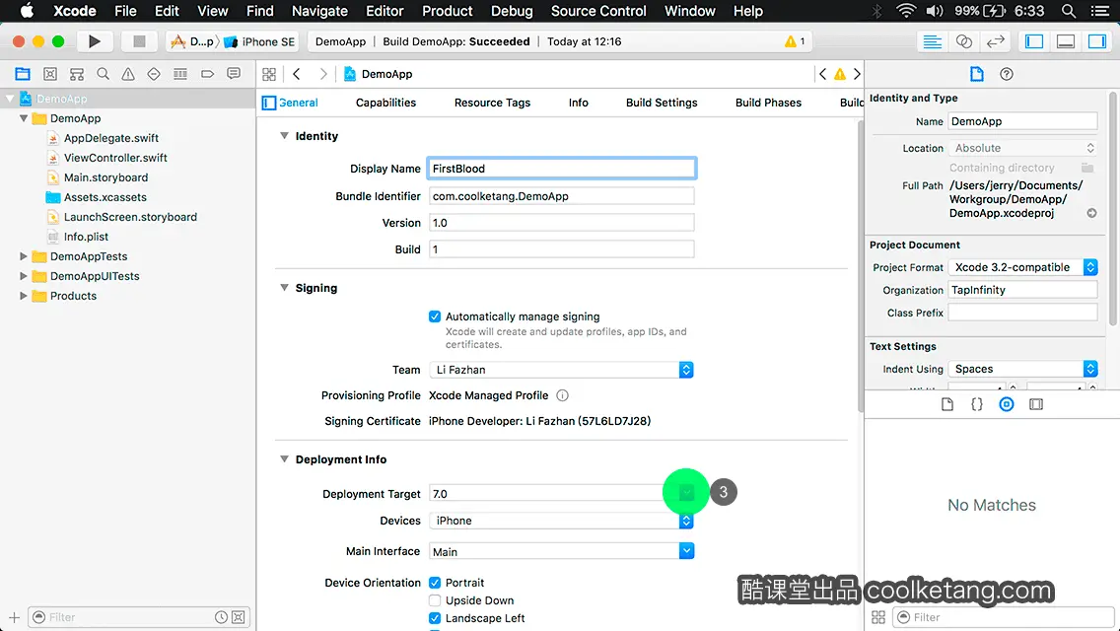Open the related items grid menu
The height and width of the screenshot is (631, 1120).
click(269, 74)
